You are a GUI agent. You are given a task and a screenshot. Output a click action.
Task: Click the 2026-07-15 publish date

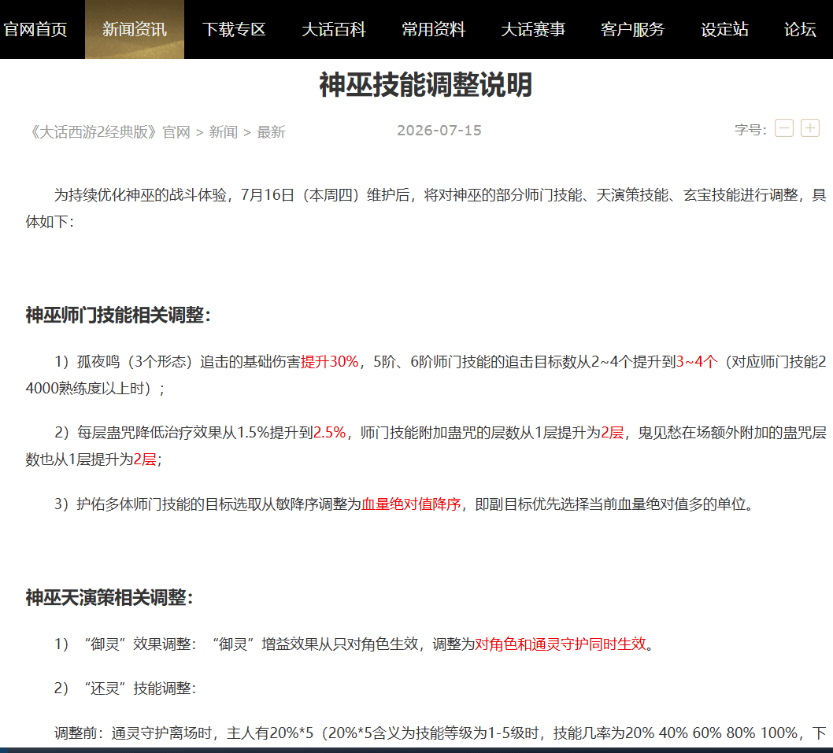[439, 131]
